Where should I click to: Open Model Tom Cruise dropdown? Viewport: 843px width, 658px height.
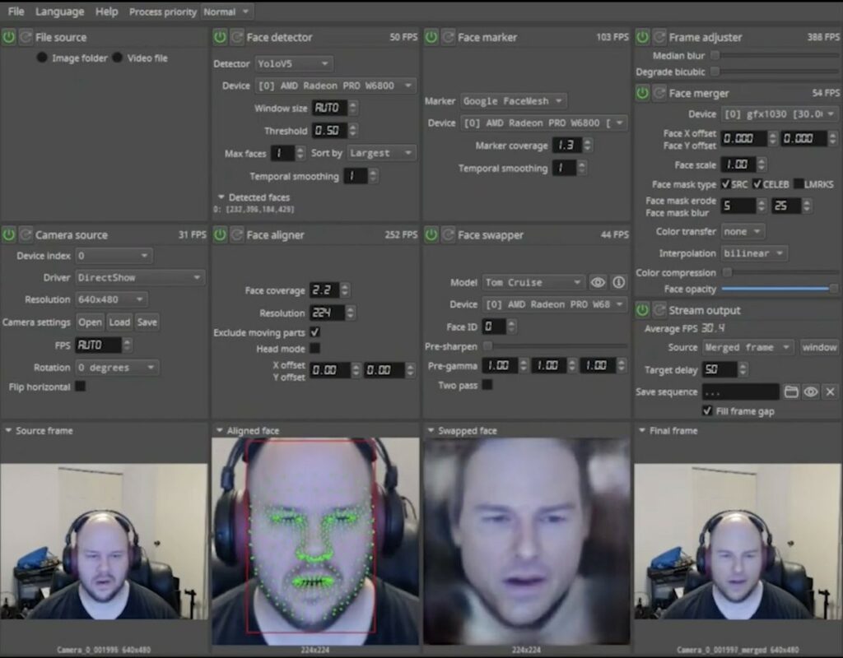533,283
